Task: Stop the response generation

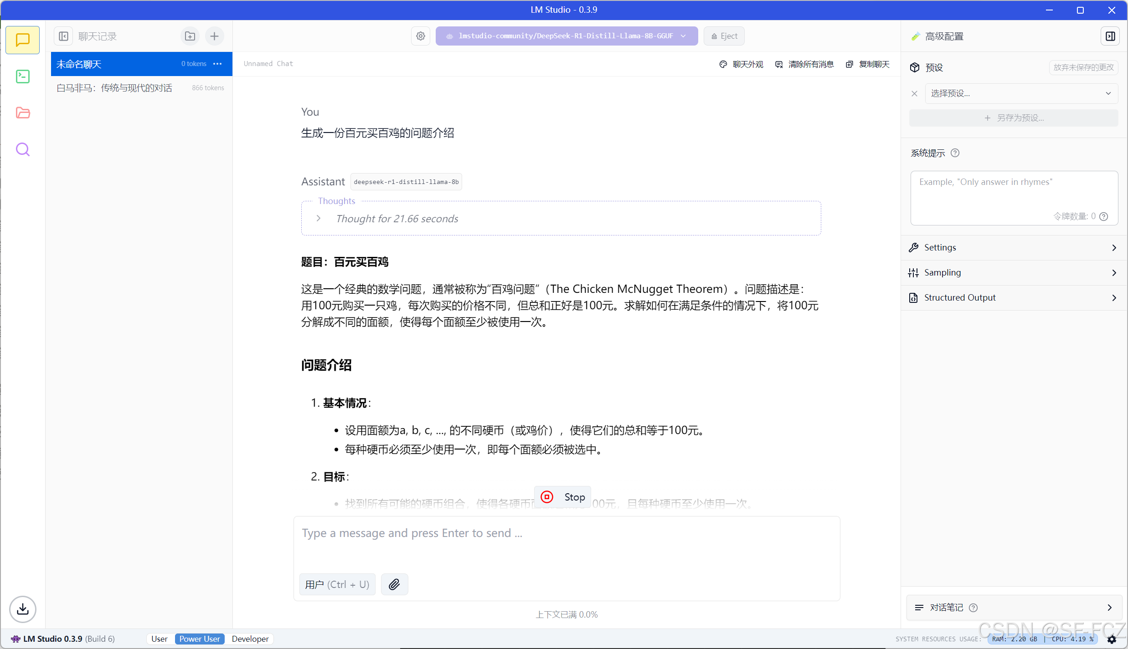Action: click(x=563, y=497)
